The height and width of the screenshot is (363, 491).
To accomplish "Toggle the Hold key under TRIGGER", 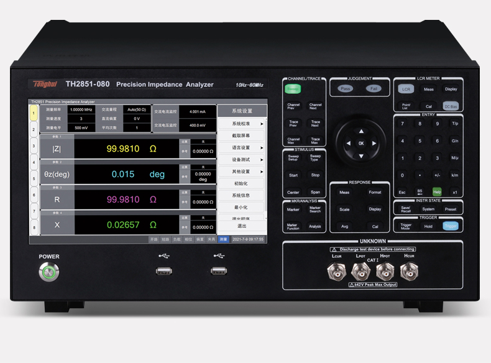I will point(428,226).
